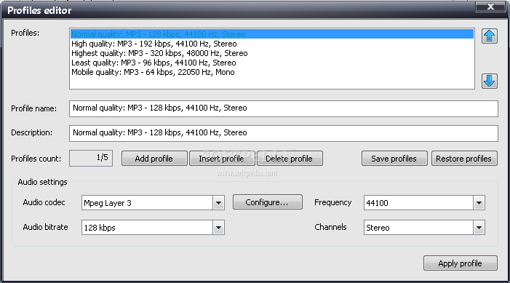
Task: Select the High quality 192 kbps profile
Action: 272,44
